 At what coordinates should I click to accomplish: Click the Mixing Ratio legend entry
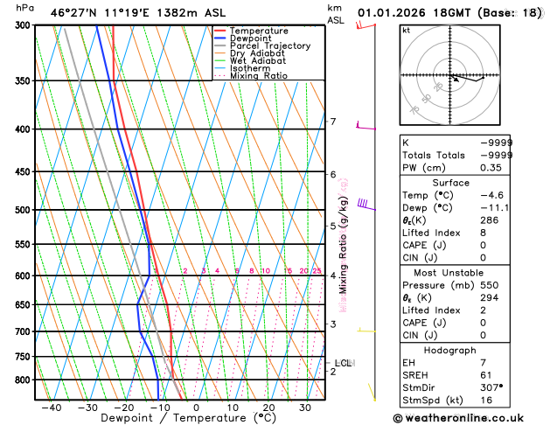point(258,77)
